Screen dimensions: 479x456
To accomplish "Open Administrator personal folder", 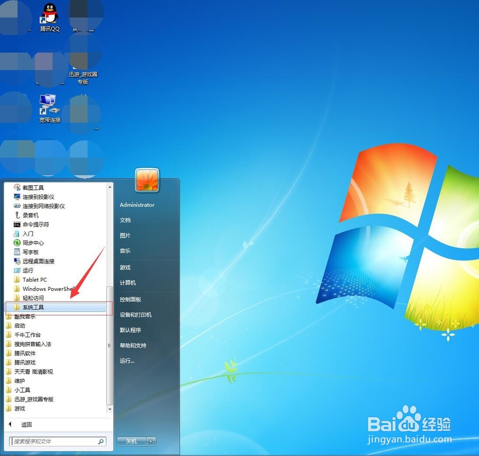I will tap(137, 205).
